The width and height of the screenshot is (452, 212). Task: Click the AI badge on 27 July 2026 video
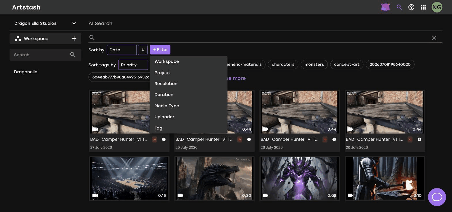click(x=155, y=140)
